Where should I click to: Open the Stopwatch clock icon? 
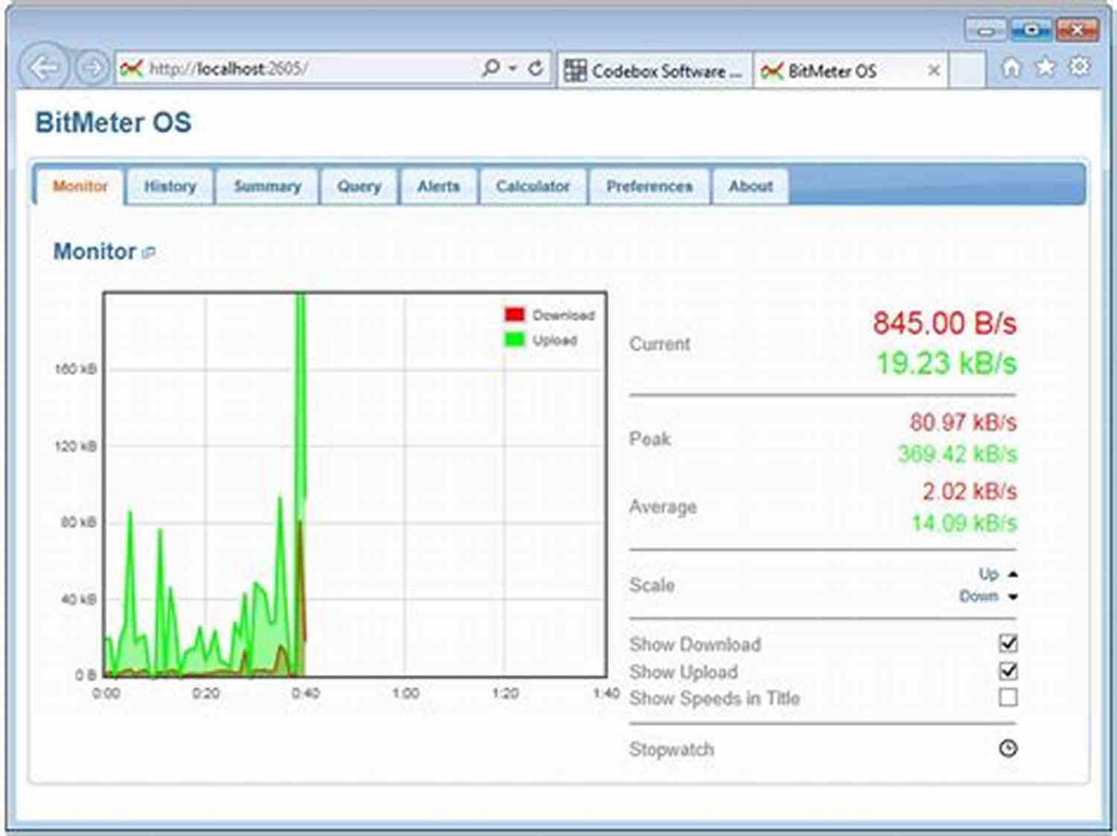click(1008, 748)
